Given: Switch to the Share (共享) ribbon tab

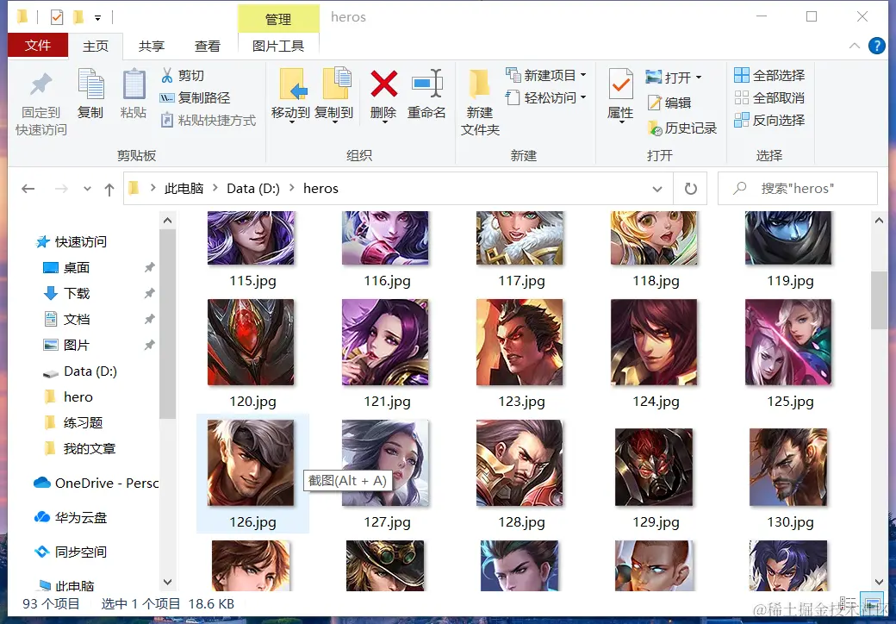Looking at the screenshot, I should 152,47.
